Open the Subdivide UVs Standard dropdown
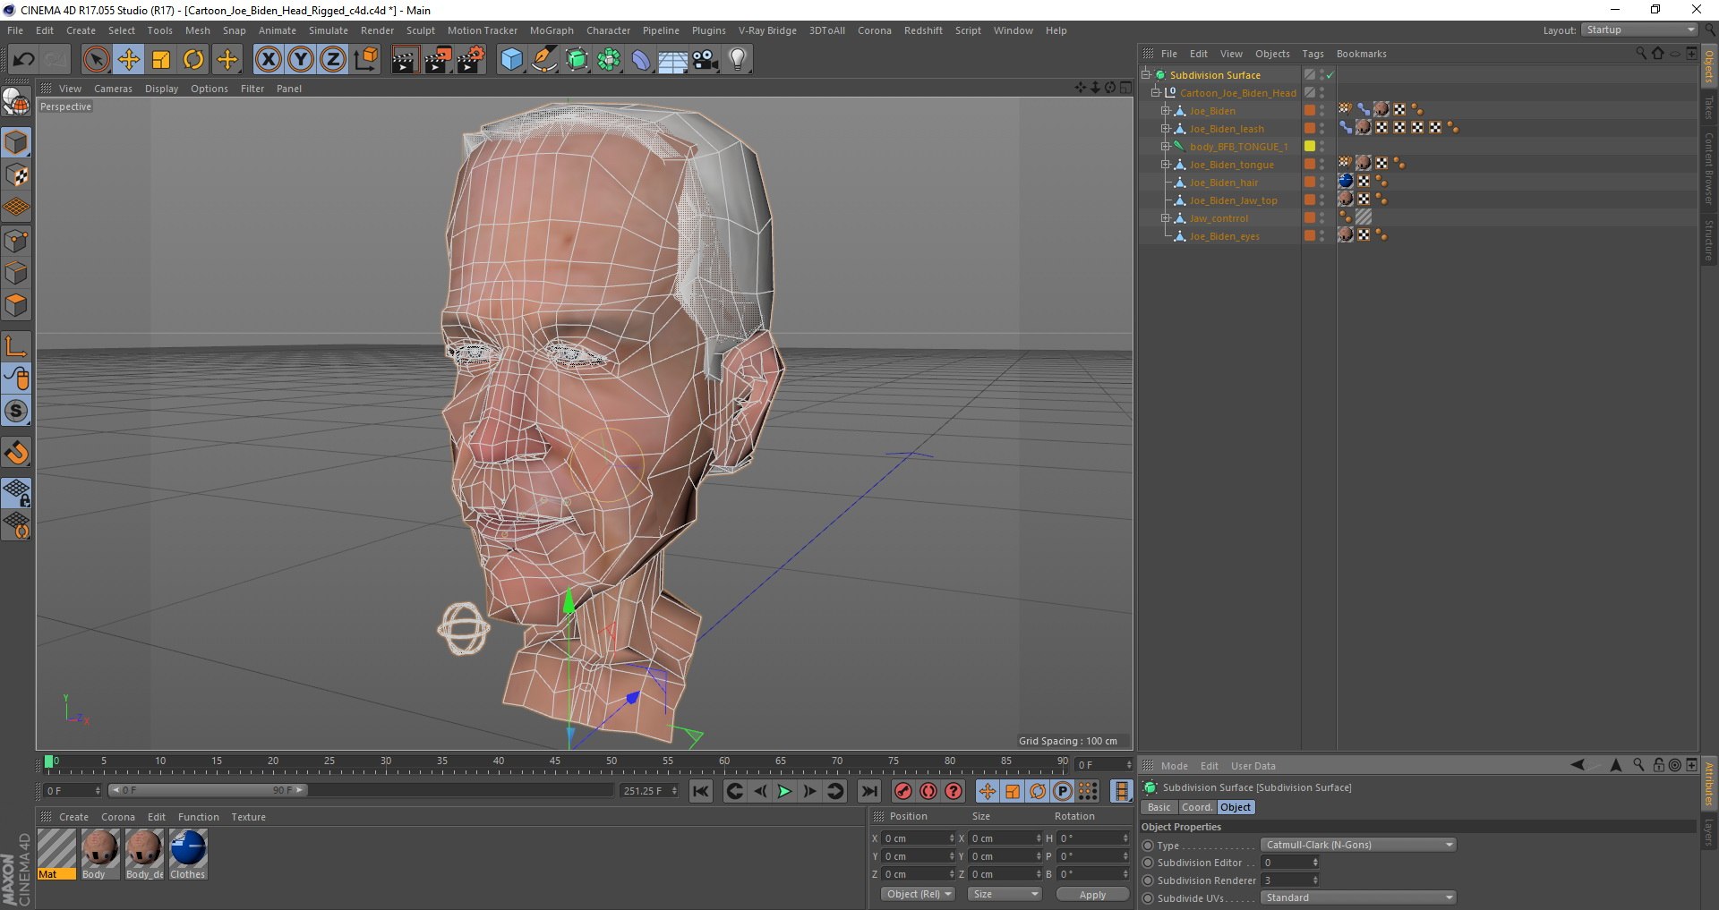 [x=1358, y=897]
